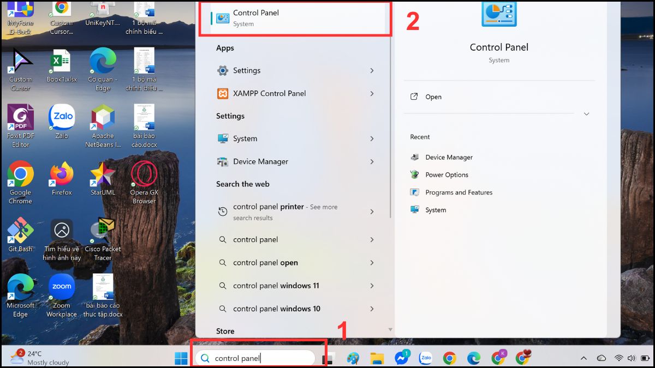The width and height of the screenshot is (655, 368).
Task: Open StarUML desktop shortcut
Action: pyautogui.click(x=103, y=178)
